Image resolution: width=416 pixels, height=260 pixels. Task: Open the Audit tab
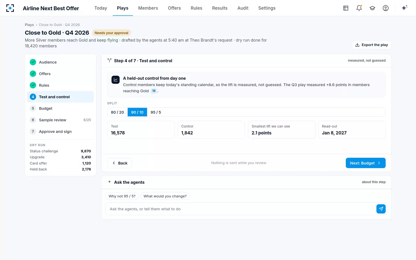click(x=243, y=8)
